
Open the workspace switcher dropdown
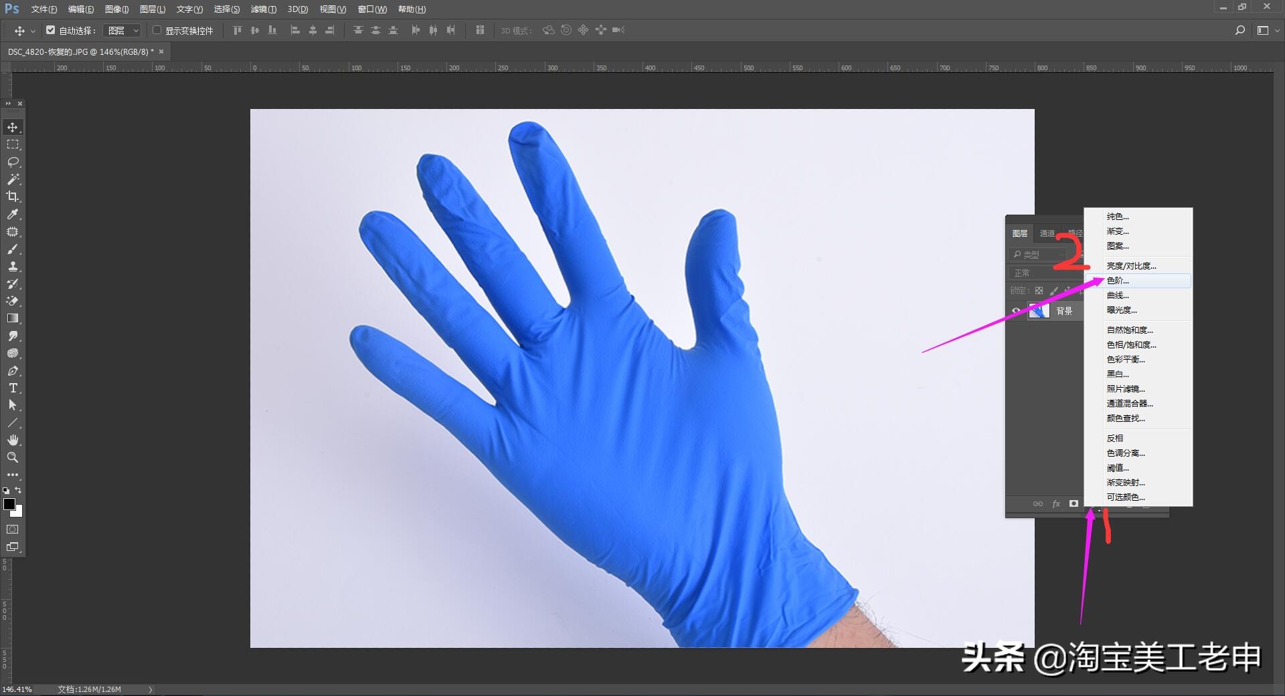[1268, 30]
